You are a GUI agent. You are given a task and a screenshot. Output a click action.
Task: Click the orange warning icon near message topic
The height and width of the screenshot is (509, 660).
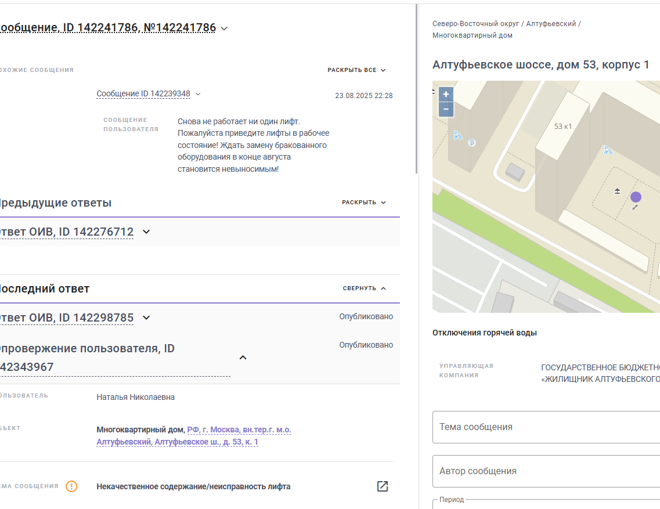coord(71,486)
